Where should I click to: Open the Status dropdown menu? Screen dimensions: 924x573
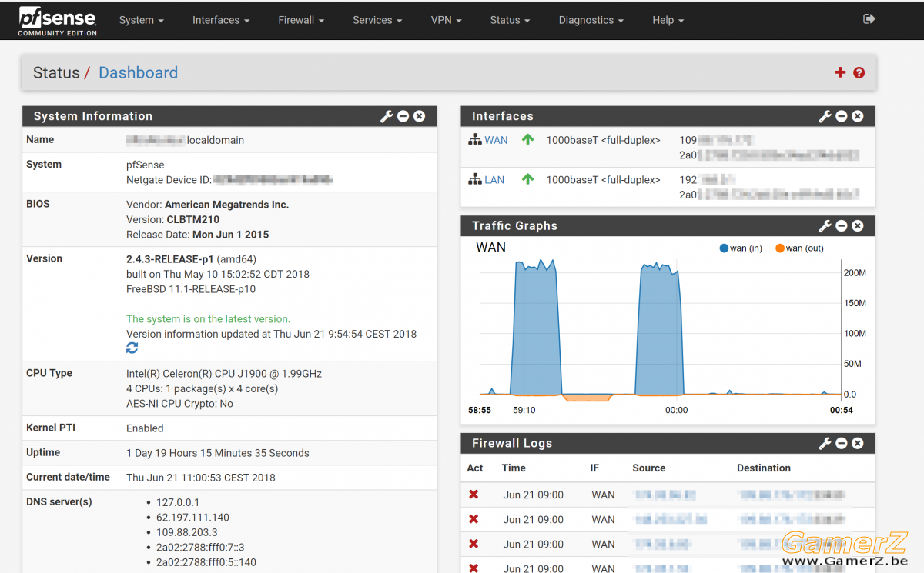point(510,20)
